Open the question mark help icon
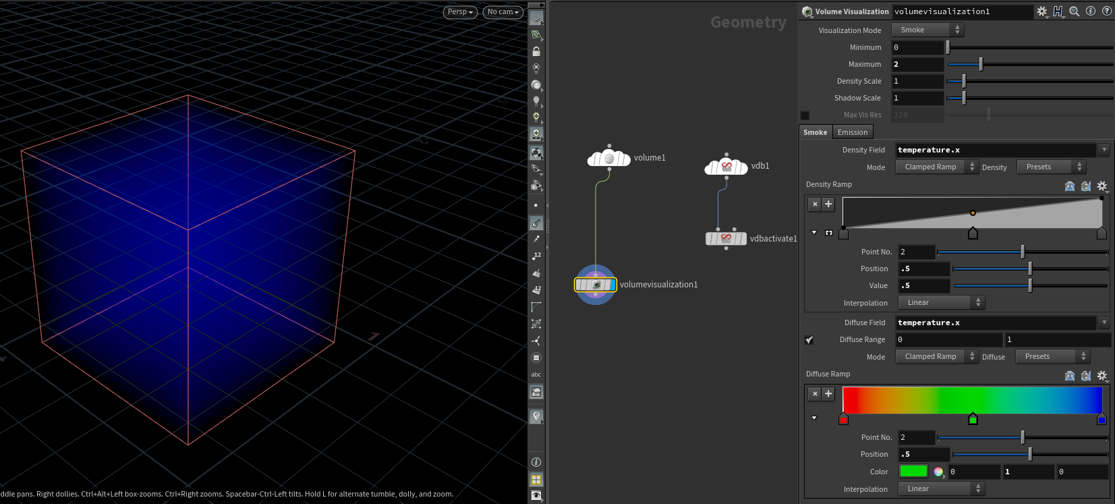This screenshot has height=504, width=1115. coord(1107,11)
